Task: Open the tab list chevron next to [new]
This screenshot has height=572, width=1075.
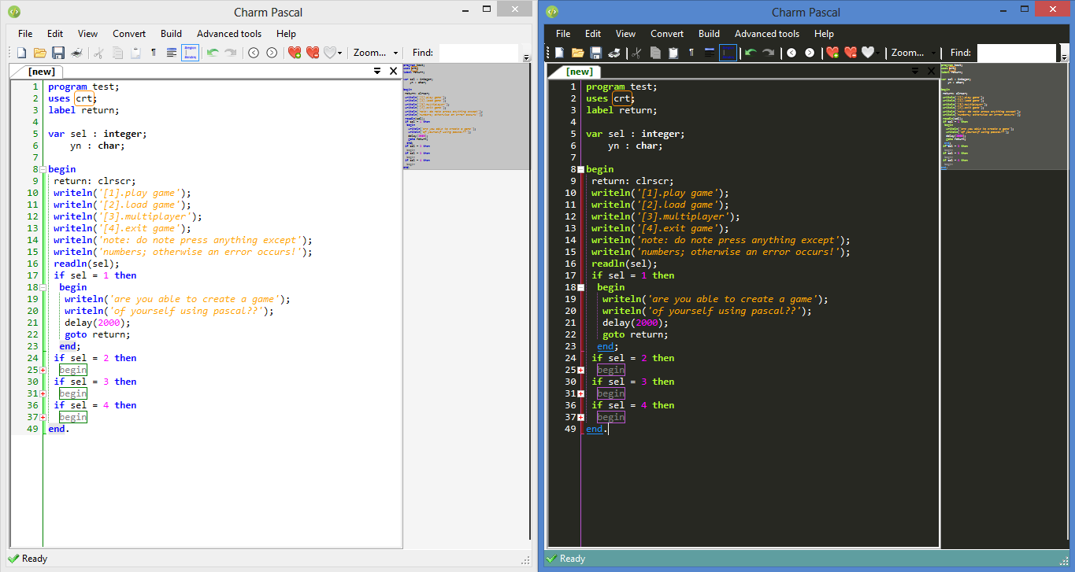Action: [x=377, y=70]
